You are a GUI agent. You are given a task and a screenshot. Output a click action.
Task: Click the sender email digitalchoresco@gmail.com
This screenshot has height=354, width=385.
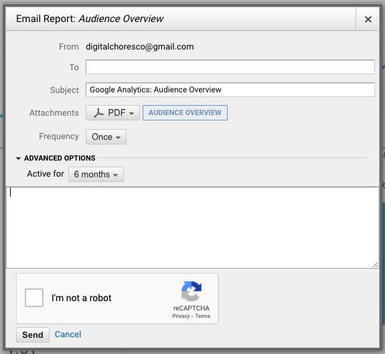(x=140, y=47)
